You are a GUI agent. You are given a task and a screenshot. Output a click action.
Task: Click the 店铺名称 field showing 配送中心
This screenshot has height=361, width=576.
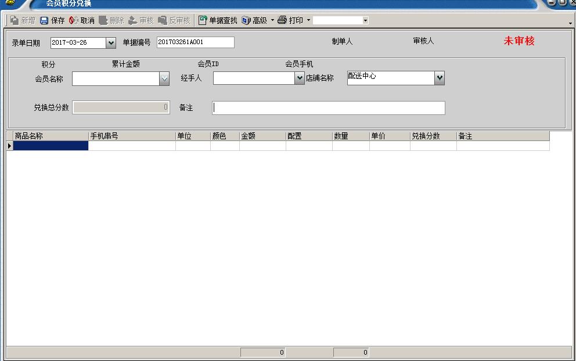pos(391,78)
